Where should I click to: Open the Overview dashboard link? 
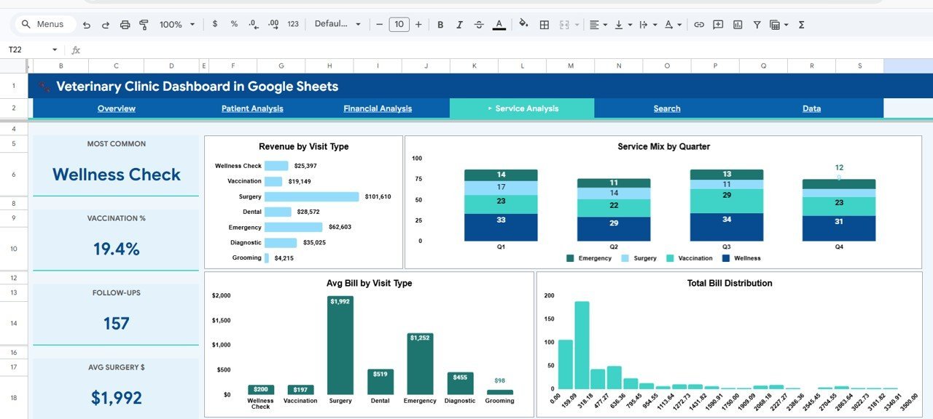coord(116,108)
